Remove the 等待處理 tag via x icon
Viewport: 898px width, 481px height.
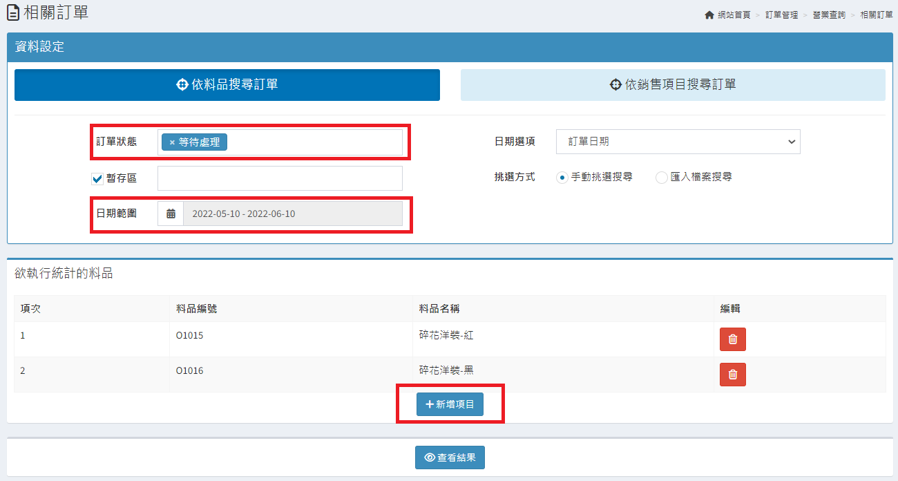coord(172,142)
